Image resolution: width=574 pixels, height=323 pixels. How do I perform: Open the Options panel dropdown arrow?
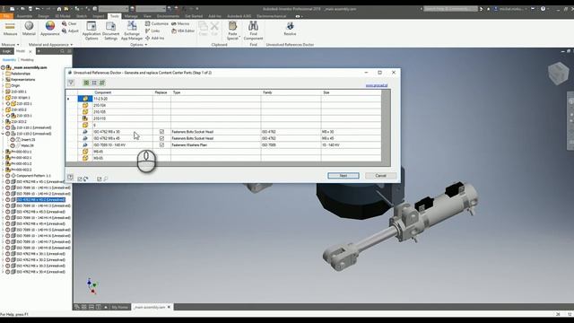[146, 45]
